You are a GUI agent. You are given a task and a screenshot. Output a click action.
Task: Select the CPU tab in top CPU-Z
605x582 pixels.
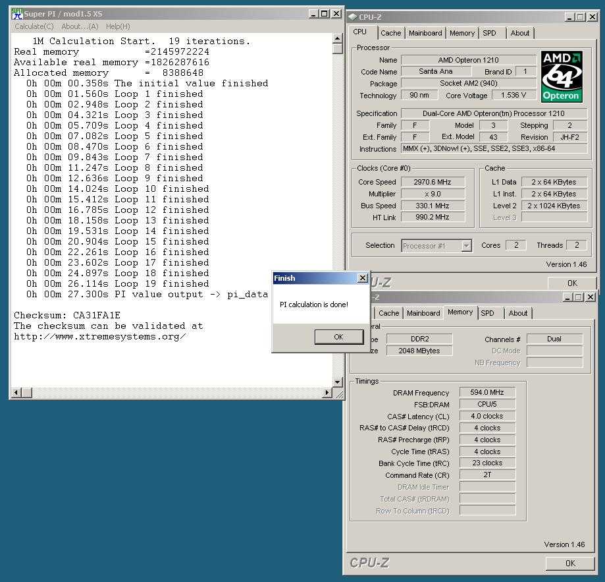(360, 32)
